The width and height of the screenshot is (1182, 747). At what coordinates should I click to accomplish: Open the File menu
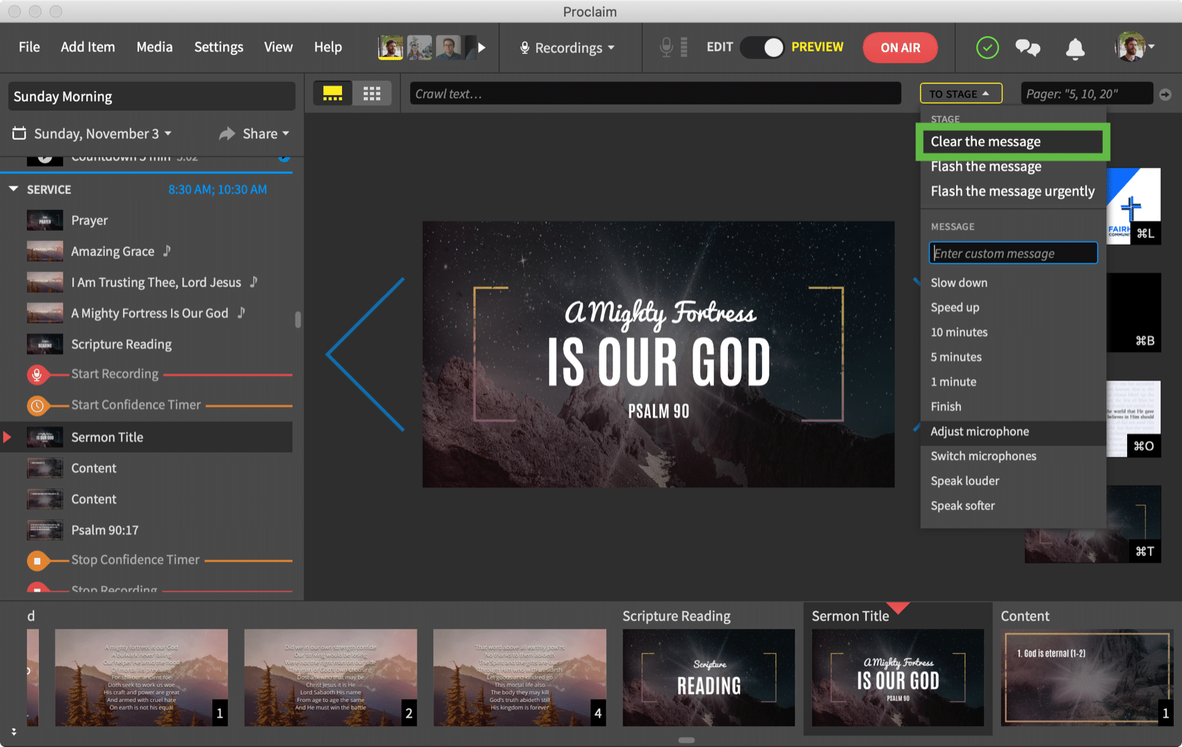point(29,47)
